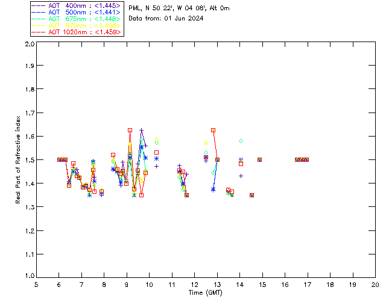Click the purple plus peak near 9.6 GMT

[141, 130]
